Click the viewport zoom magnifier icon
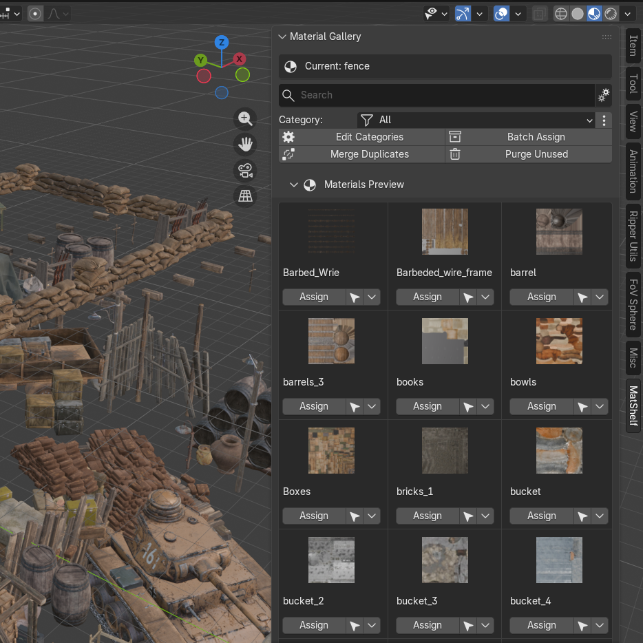 245,119
